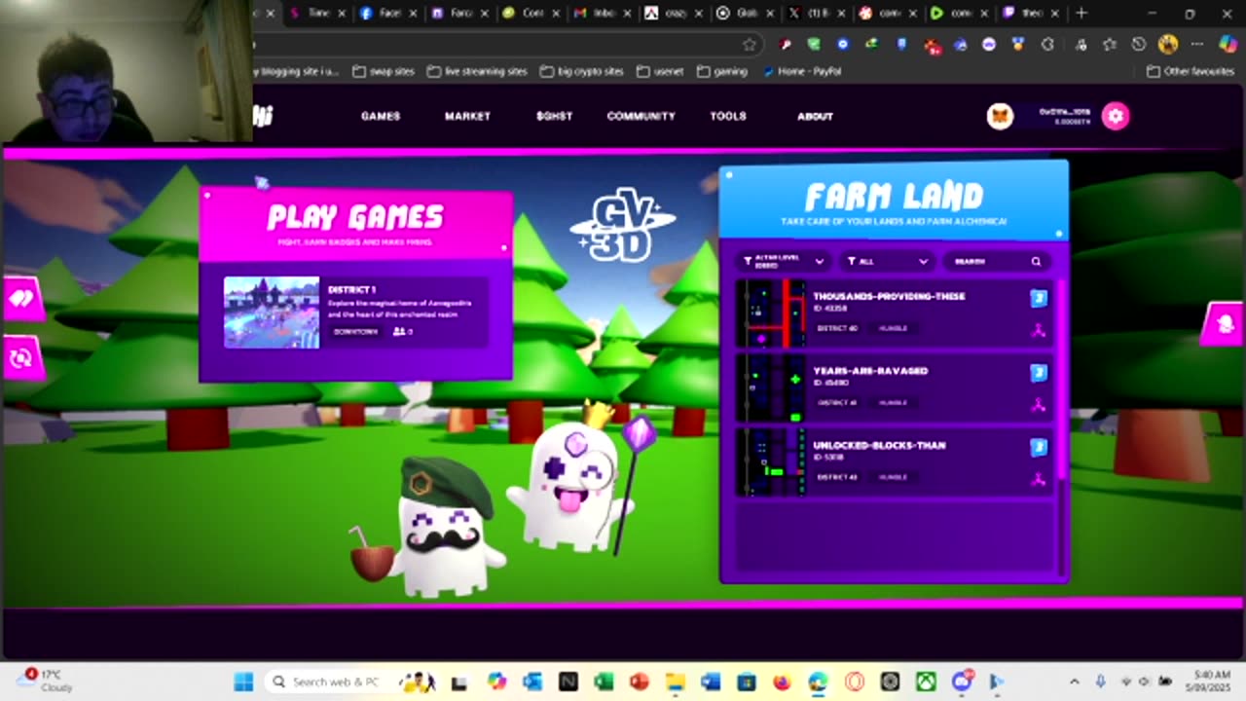Open Other favourites folder
The height and width of the screenshot is (701, 1246).
coord(1190,71)
